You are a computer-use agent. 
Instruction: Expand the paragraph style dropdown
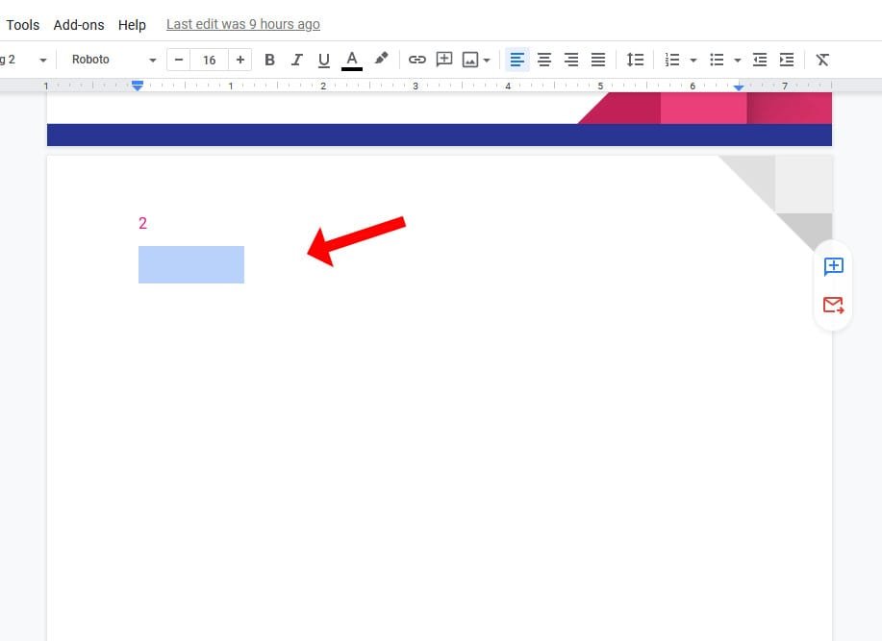42,60
